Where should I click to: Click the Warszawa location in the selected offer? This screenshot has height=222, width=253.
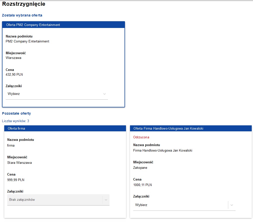13,58
